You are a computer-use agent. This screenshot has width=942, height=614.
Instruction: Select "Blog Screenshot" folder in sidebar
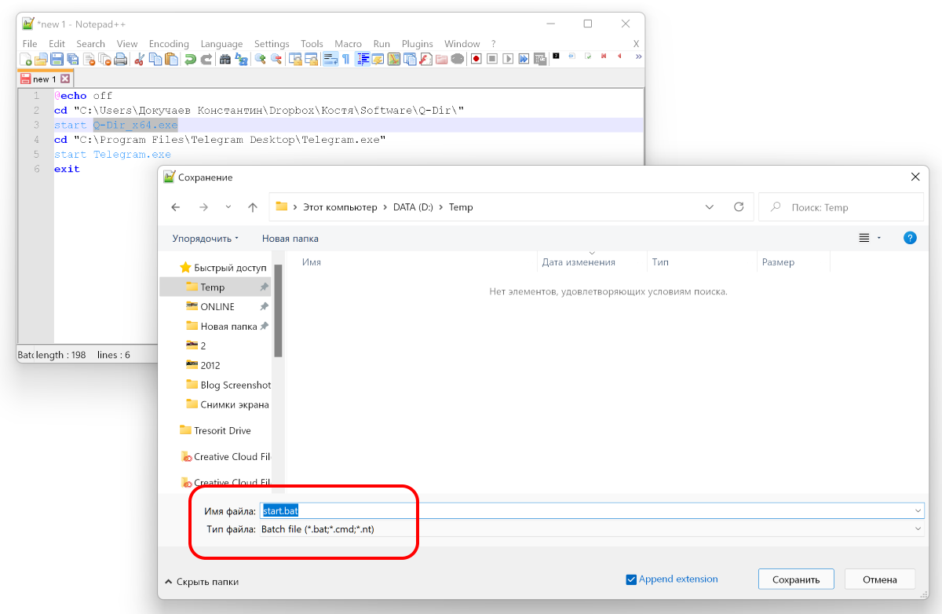click(215, 385)
